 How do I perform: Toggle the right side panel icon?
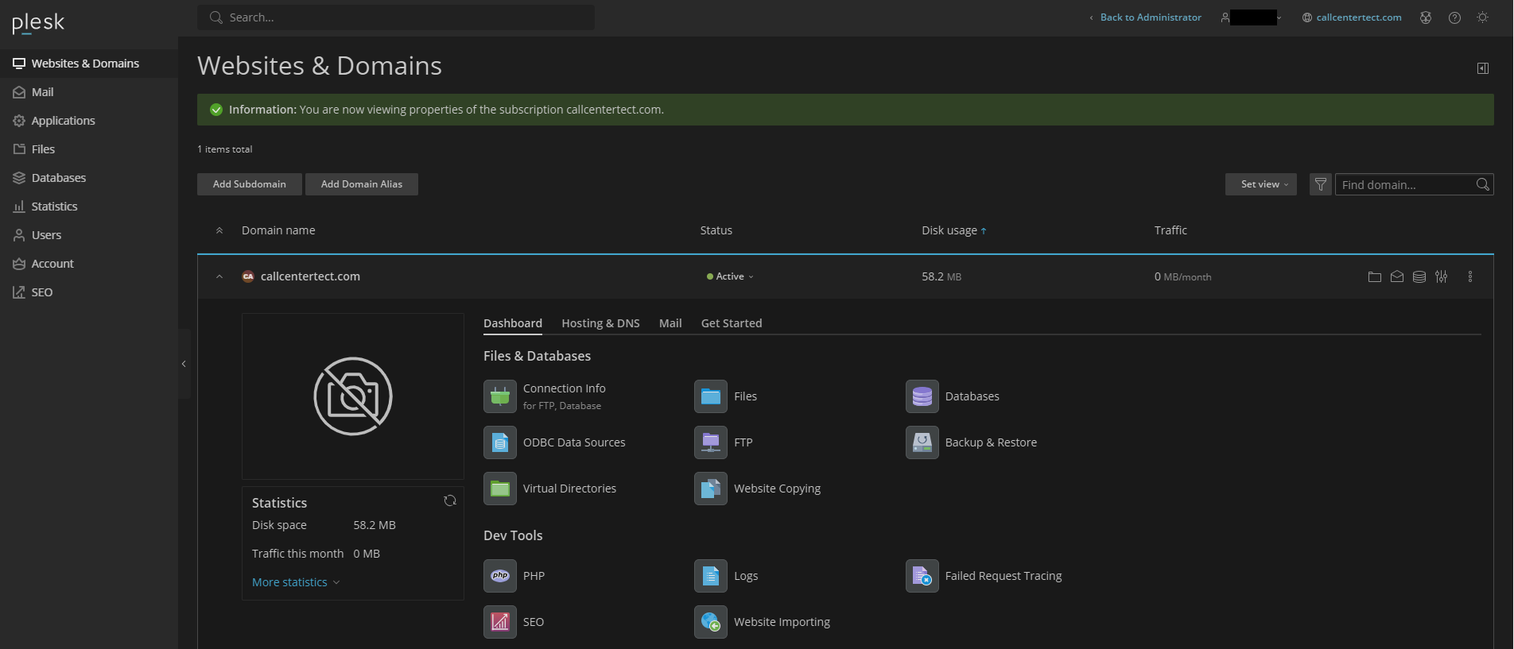point(1482,68)
